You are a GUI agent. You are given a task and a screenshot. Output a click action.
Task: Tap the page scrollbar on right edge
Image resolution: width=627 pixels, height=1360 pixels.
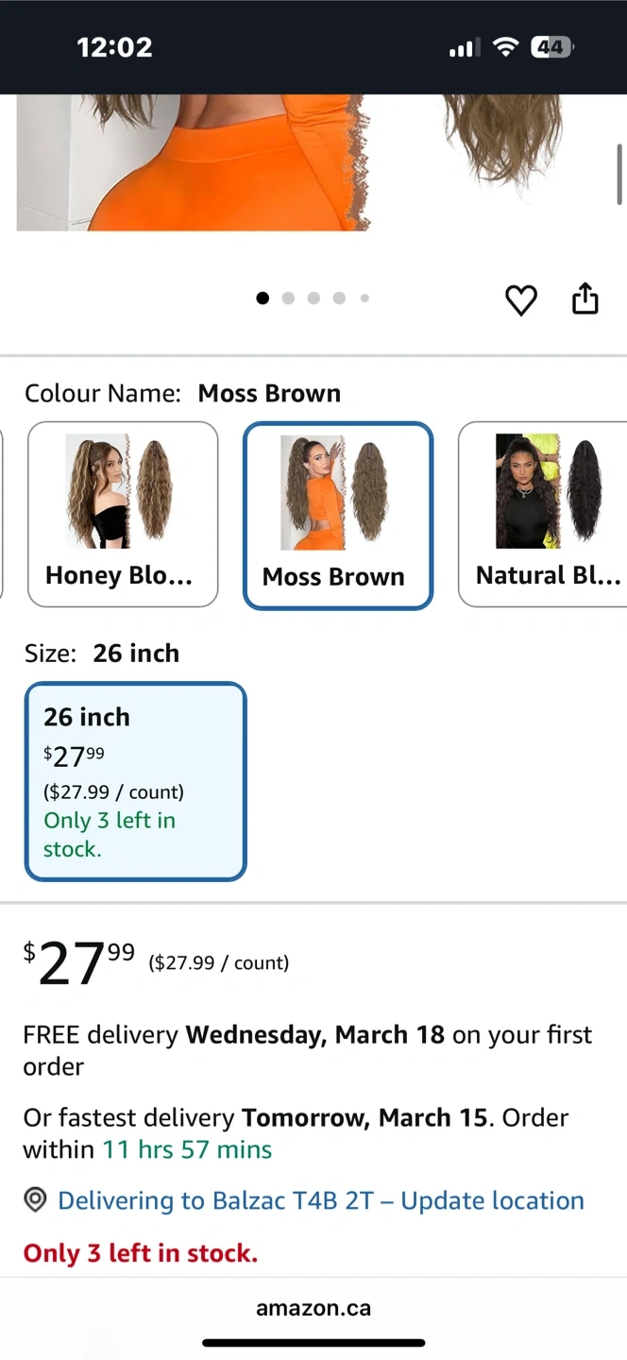pyautogui.click(x=619, y=174)
